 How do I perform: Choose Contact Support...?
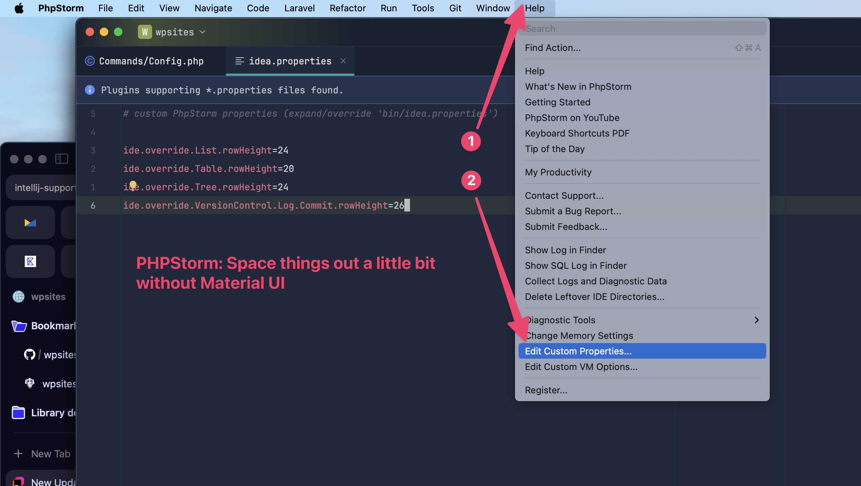(642, 196)
